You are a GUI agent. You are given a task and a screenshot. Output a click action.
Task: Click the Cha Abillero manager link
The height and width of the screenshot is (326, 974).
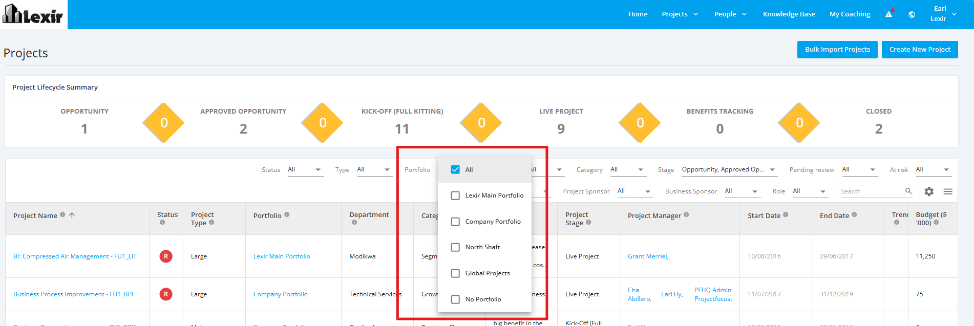[x=640, y=294]
